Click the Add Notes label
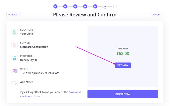Viewport: 178px width, 106px height. click(x=27, y=82)
